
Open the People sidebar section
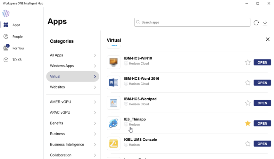pyautogui.click(x=17, y=37)
